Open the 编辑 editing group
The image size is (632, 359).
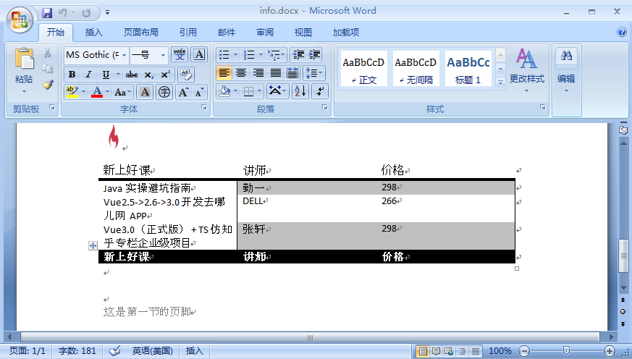(x=566, y=70)
